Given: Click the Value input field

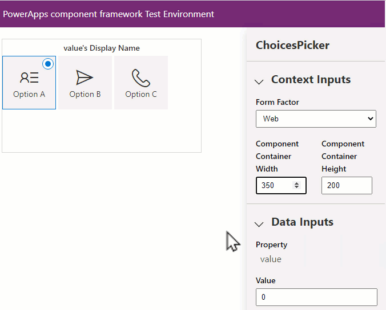Looking at the screenshot, I should click(316, 297).
